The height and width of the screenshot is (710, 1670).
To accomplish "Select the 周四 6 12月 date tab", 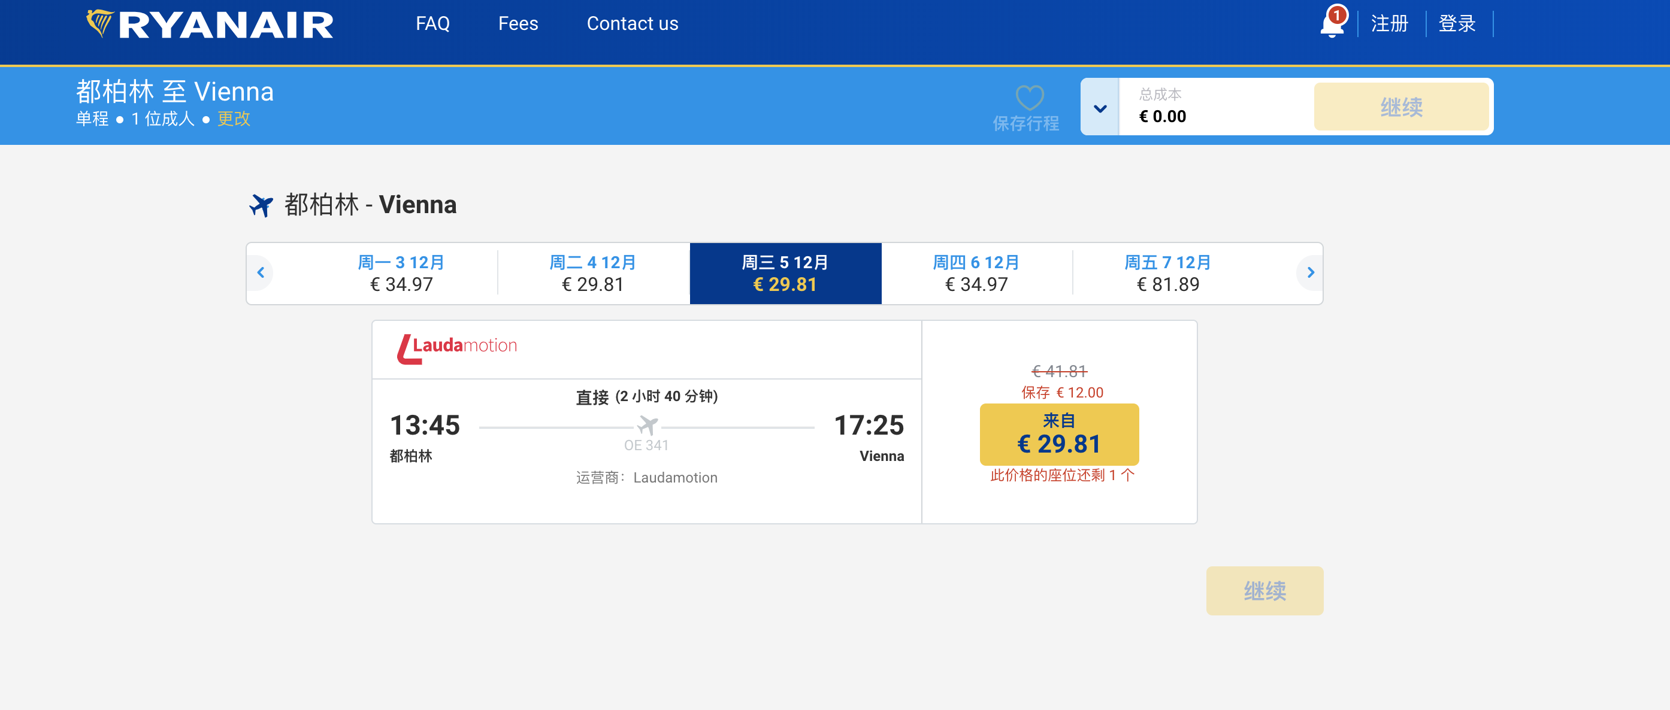I will pos(976,274).
